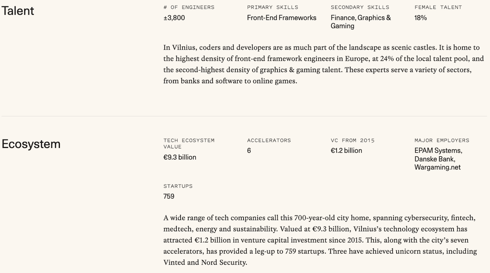
Task: Click the ±3,800 engineers figure
Action: tap(174, 18)
